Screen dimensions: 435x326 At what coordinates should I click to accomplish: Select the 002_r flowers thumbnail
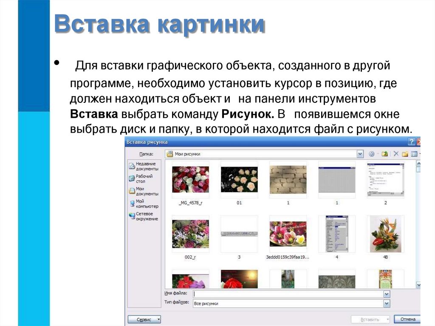pos(191,234)
